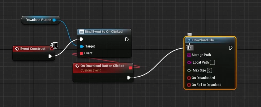This screenshot has width=261, height=107.
Task: Click Download File execution output pin
Action: pos(231,48)
